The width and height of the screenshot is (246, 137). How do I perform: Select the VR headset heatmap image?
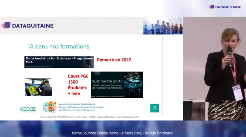click(39, 87)
